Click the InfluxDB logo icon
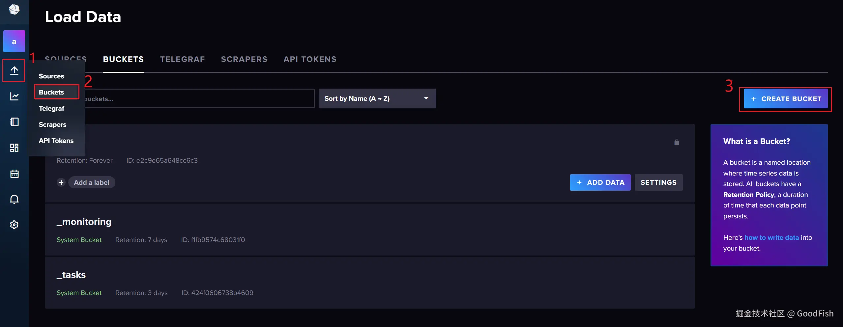This screenshot has width=843, height=327. [x=14, y=10]
